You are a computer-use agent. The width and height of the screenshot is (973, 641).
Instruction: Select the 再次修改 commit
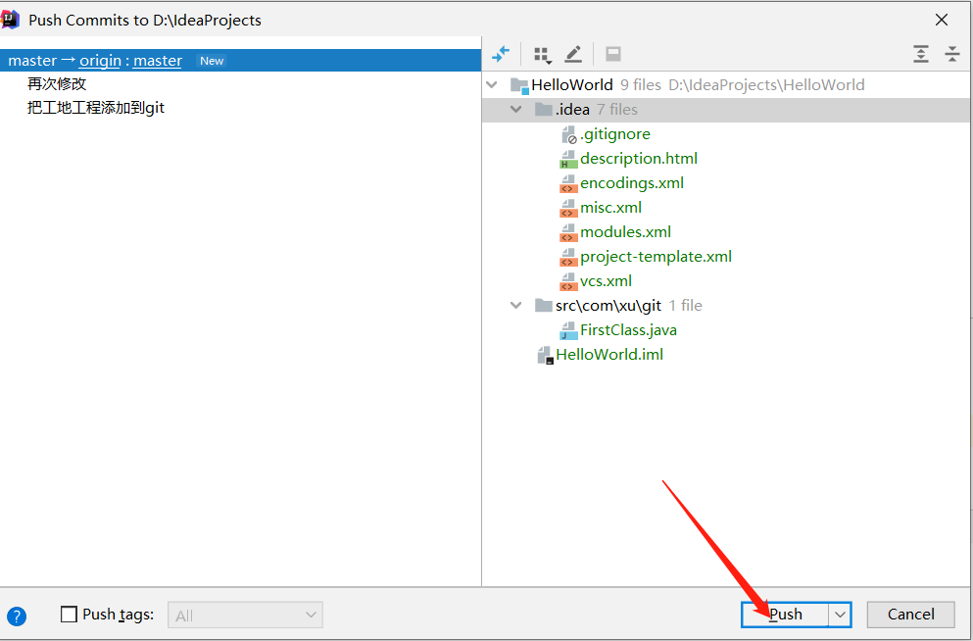[x=57, y=83]
